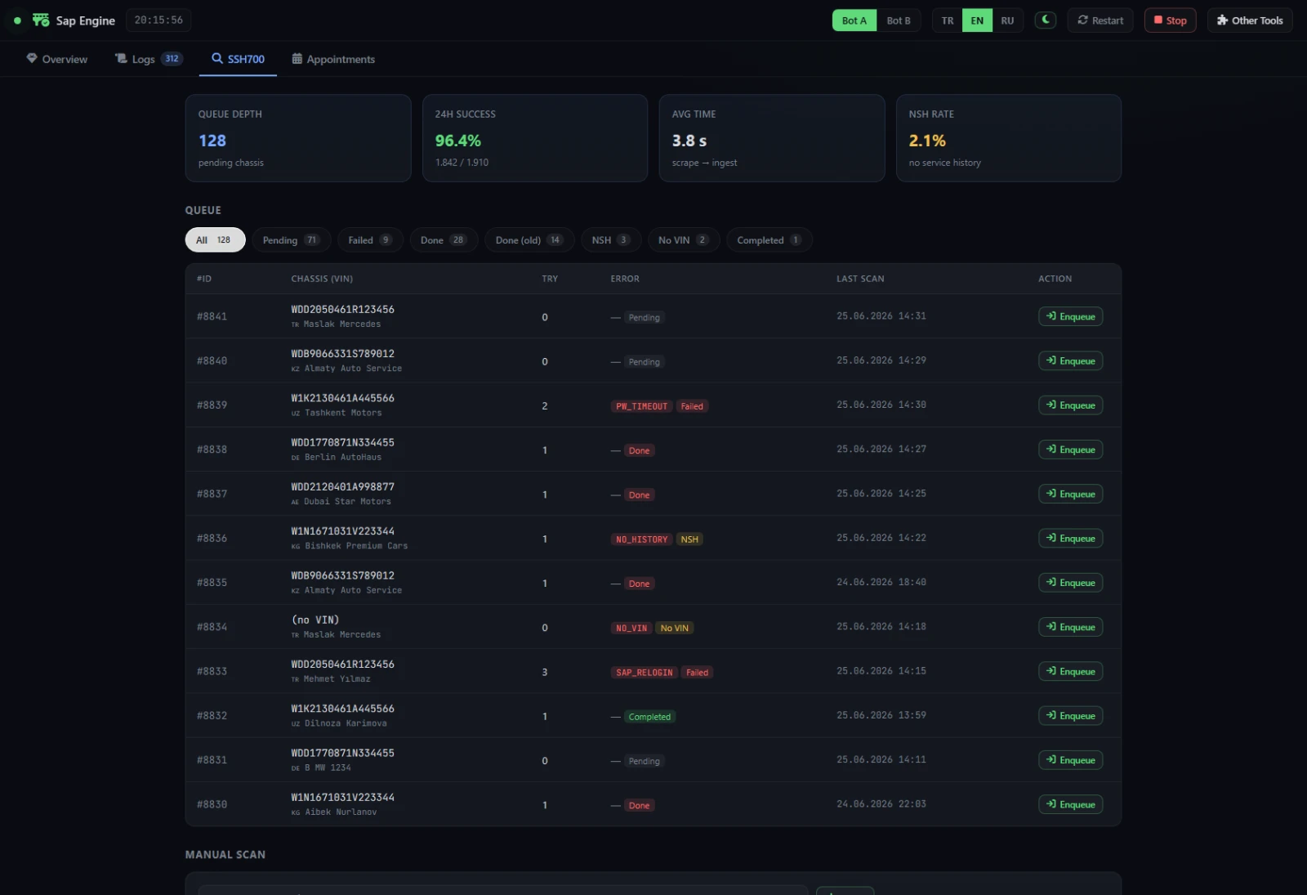Filter queue by NSH

611,239
